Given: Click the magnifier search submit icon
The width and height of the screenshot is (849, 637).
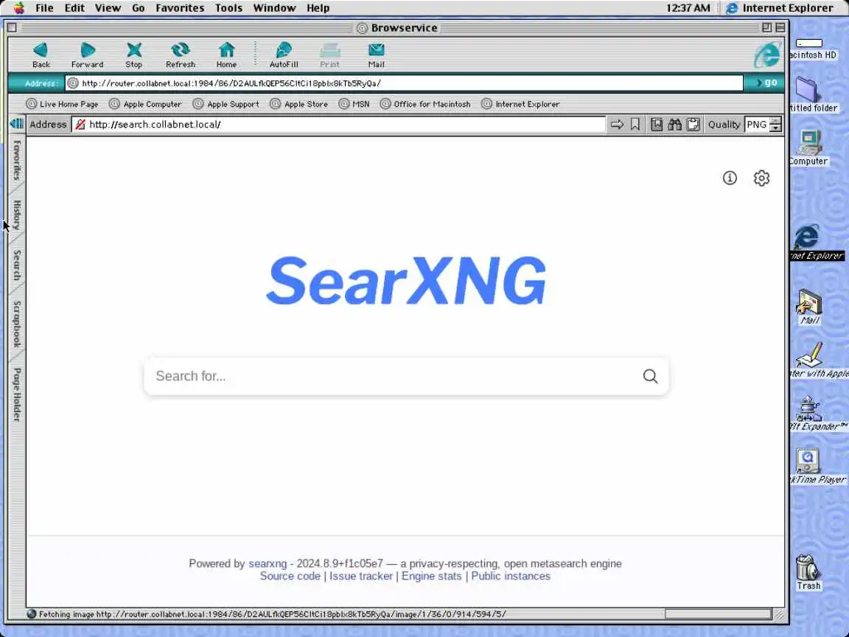Looking at the screenshot, I should [x=650, y=376].
